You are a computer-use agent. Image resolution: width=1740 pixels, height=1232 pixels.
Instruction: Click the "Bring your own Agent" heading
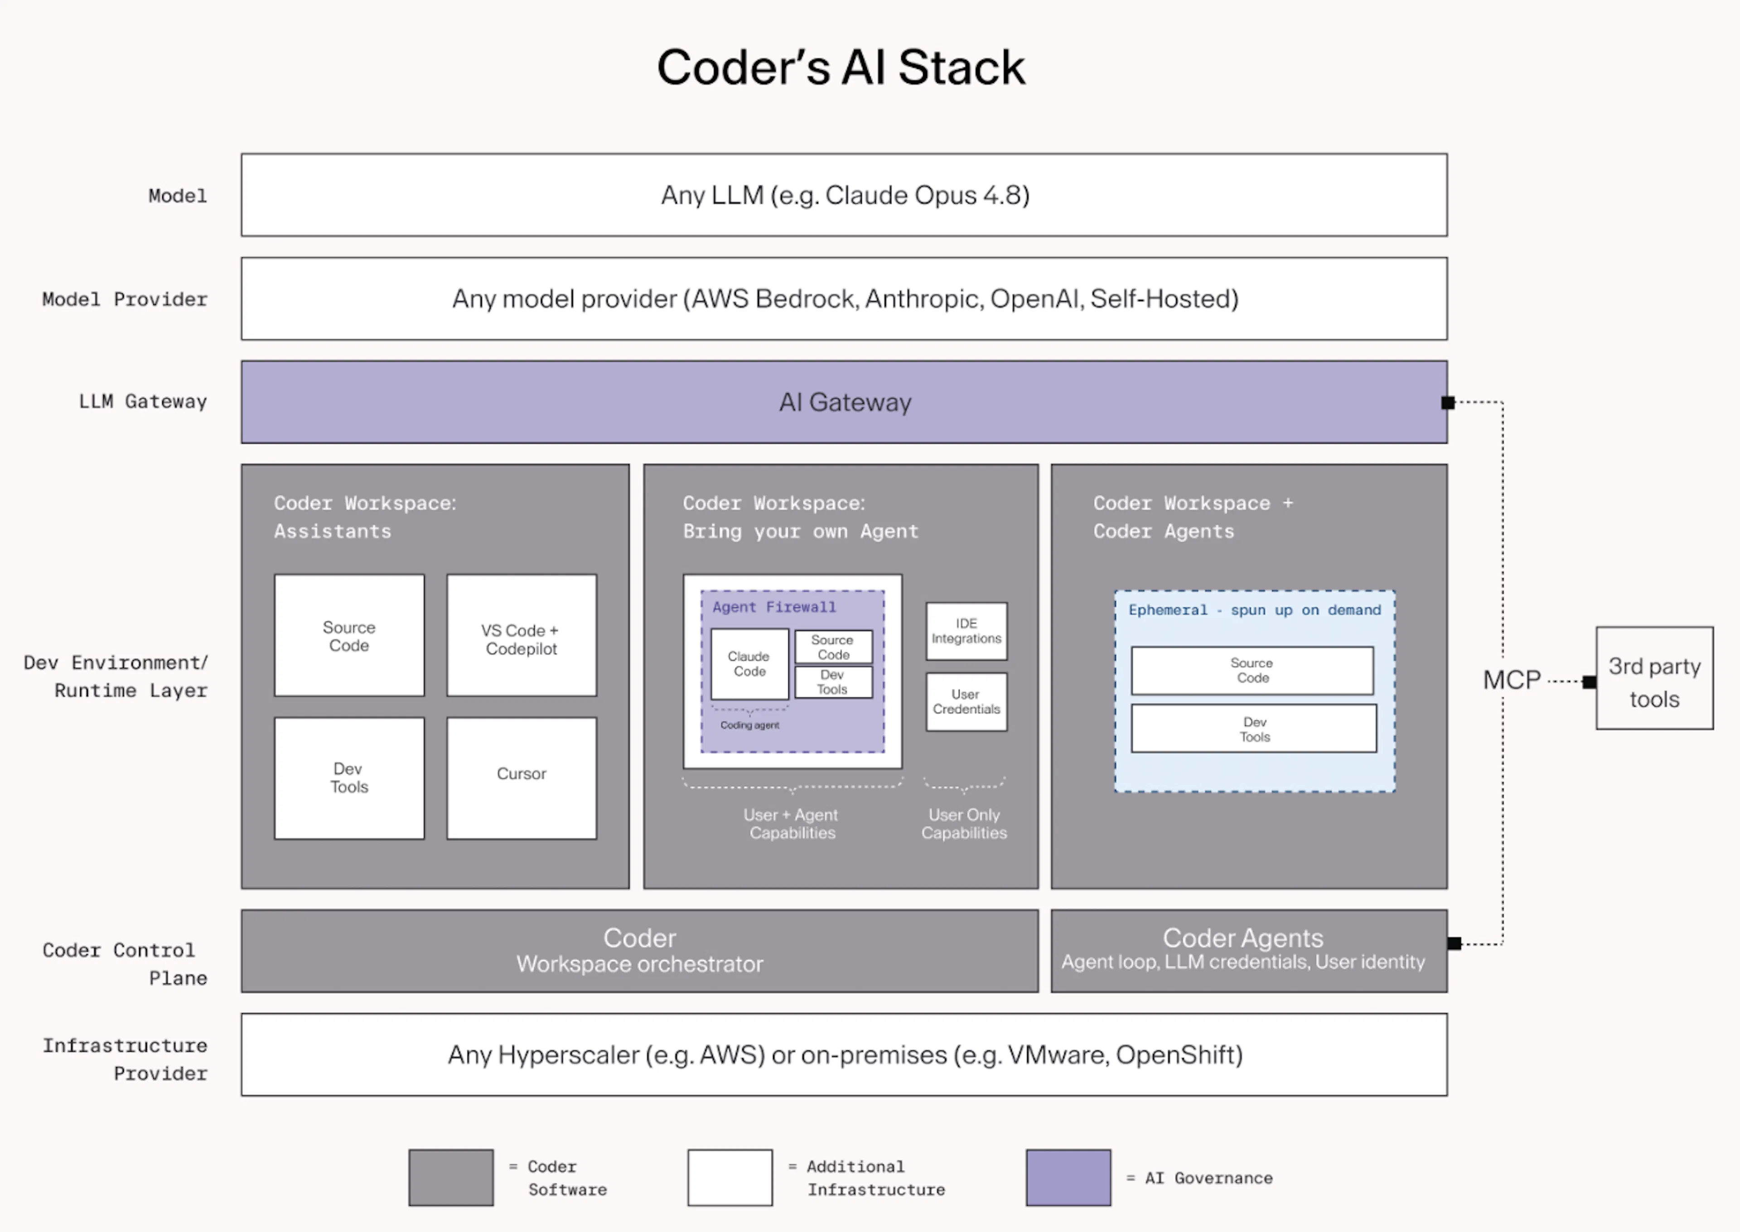click(x=800, y=531)
